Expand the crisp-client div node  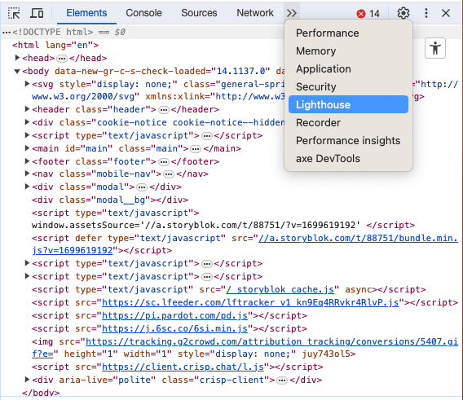(27, 380)
